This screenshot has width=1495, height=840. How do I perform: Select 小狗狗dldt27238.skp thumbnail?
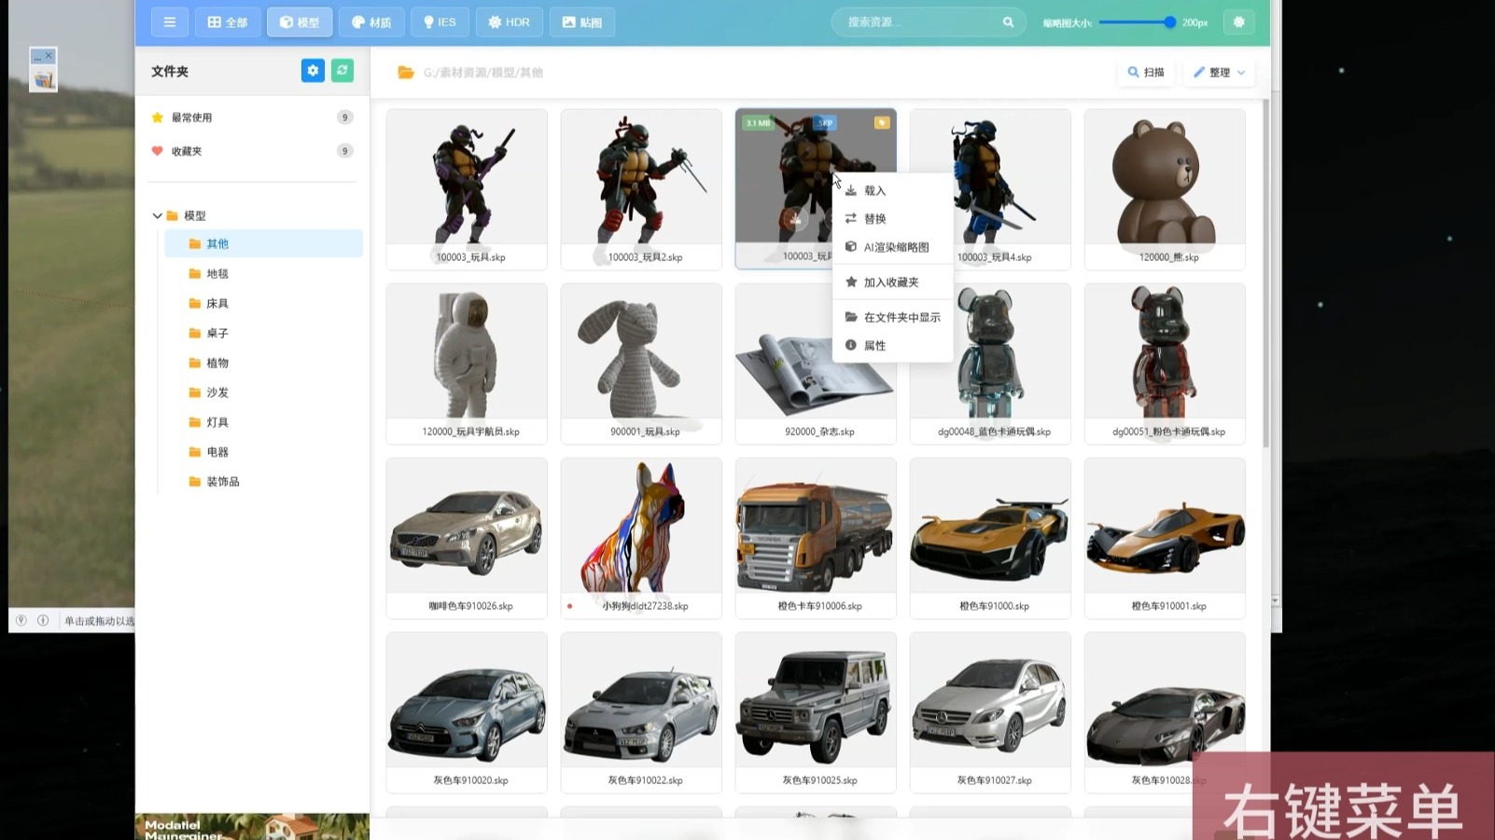pyautogui.click(x=641, y=538)
